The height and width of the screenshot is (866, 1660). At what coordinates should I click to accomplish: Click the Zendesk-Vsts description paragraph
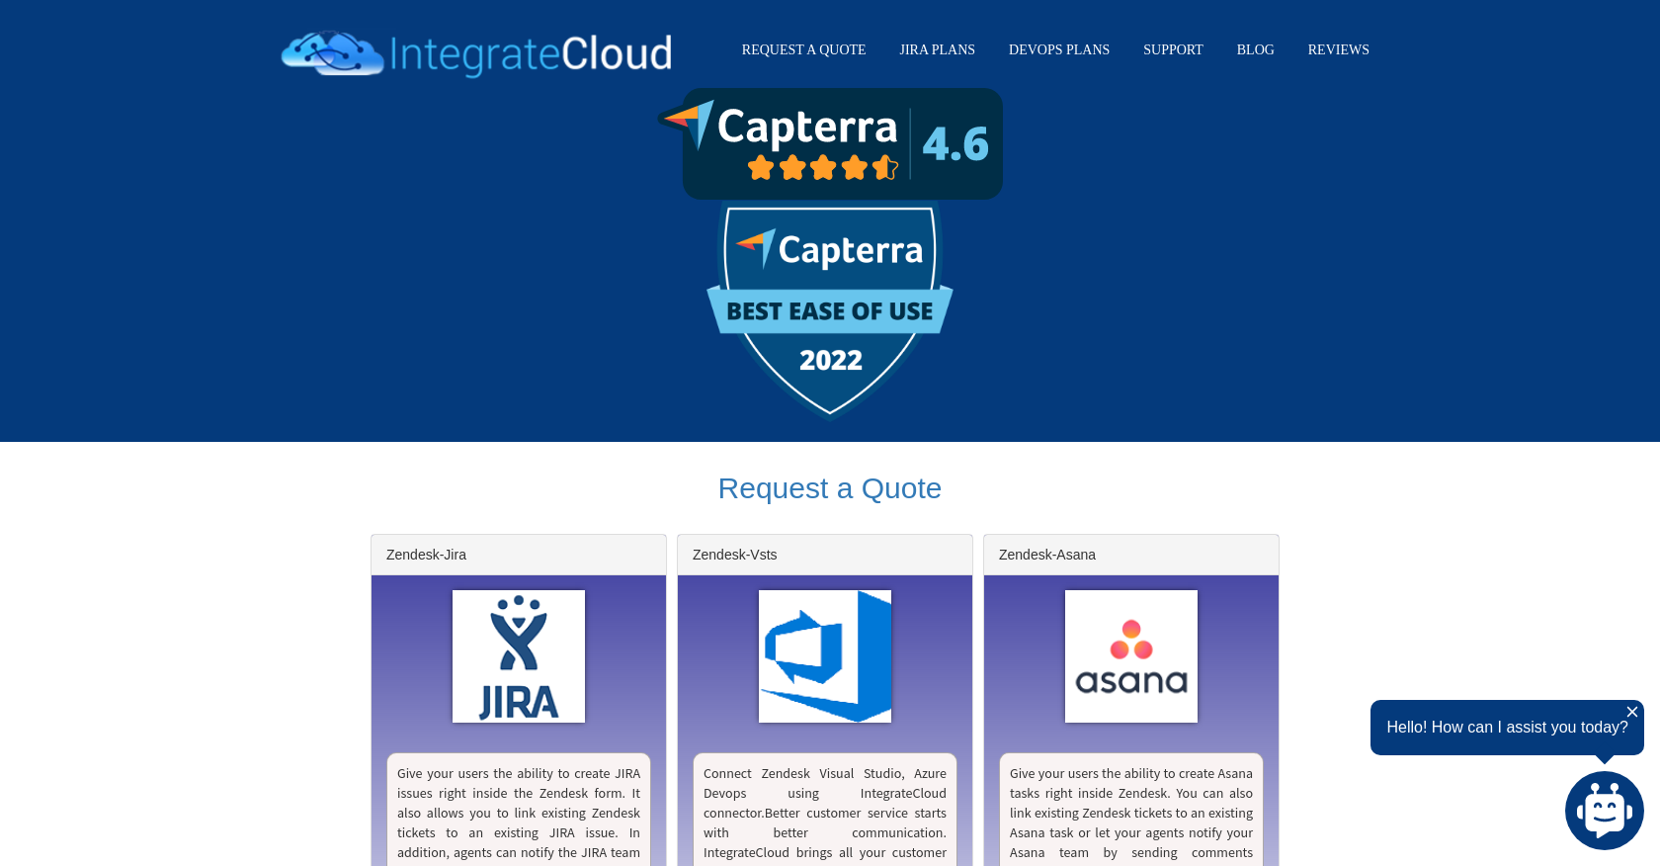pos(825,815)
